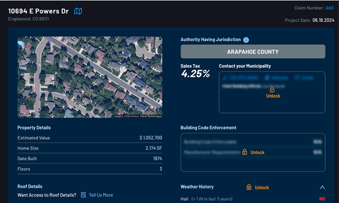Click the Estimated Value label

[34, 138]
